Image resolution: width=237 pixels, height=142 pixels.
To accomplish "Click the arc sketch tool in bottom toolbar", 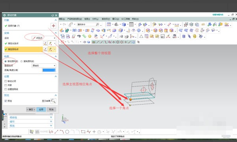I will 62,132.
